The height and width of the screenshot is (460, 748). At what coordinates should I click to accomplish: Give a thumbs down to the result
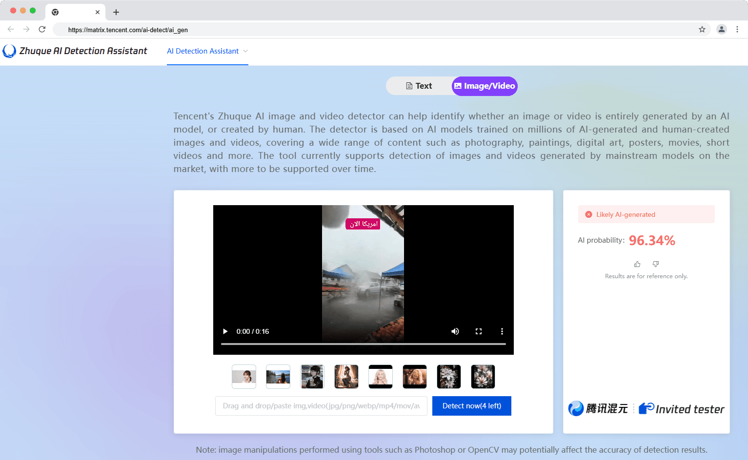click(656, 264)
